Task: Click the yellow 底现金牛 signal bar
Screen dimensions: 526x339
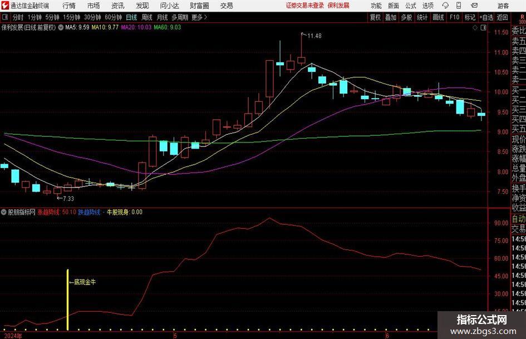Action: coord(68,299)
